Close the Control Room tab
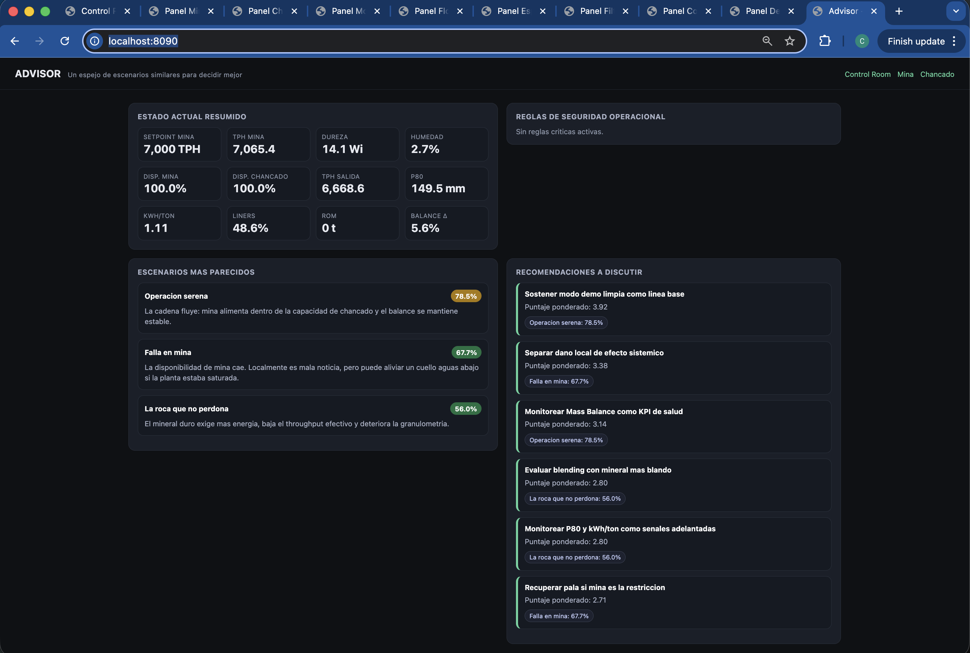 [127, 11]
